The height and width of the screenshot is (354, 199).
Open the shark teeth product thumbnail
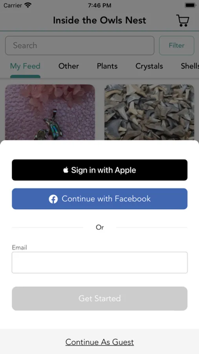[149, 112]
